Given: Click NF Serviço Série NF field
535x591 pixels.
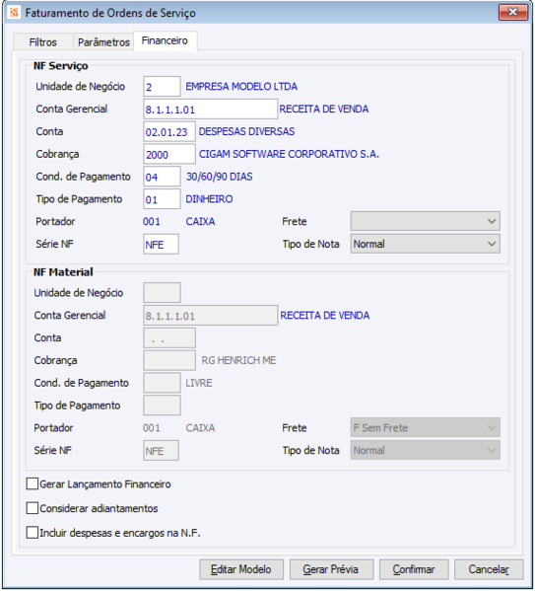Looking at the screenshot, I should [x=162, y=244].
